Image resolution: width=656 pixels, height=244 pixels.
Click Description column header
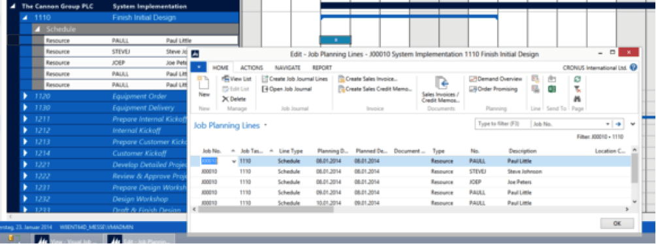pyautogui.click(x=523, y=151)
